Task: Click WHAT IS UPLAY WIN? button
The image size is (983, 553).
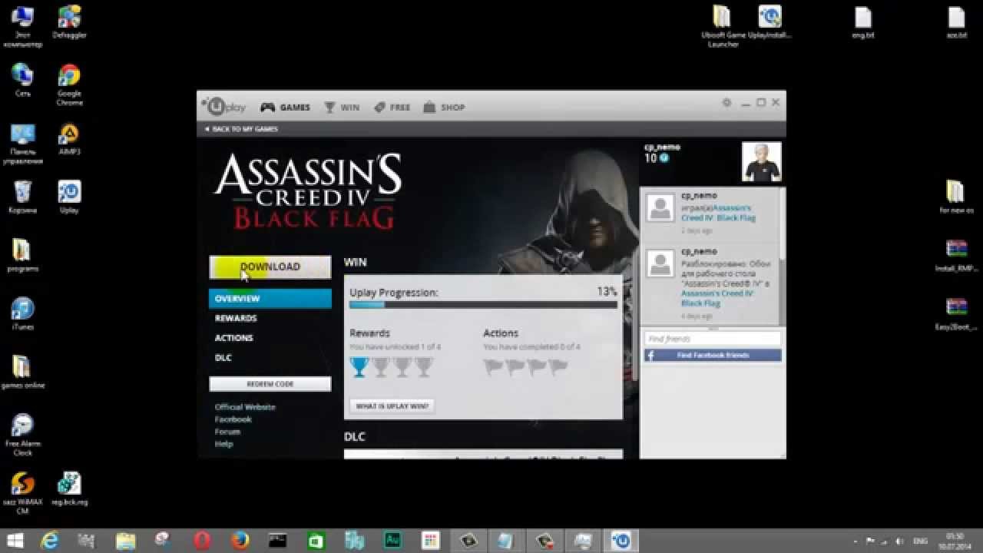Action: point(392,406)
